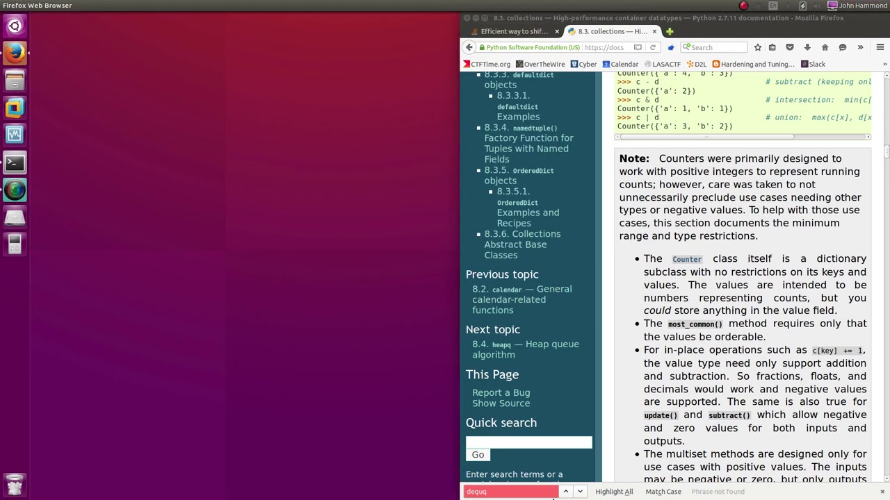
Task: Click the Quick search text field
Action: click(528, 442)
